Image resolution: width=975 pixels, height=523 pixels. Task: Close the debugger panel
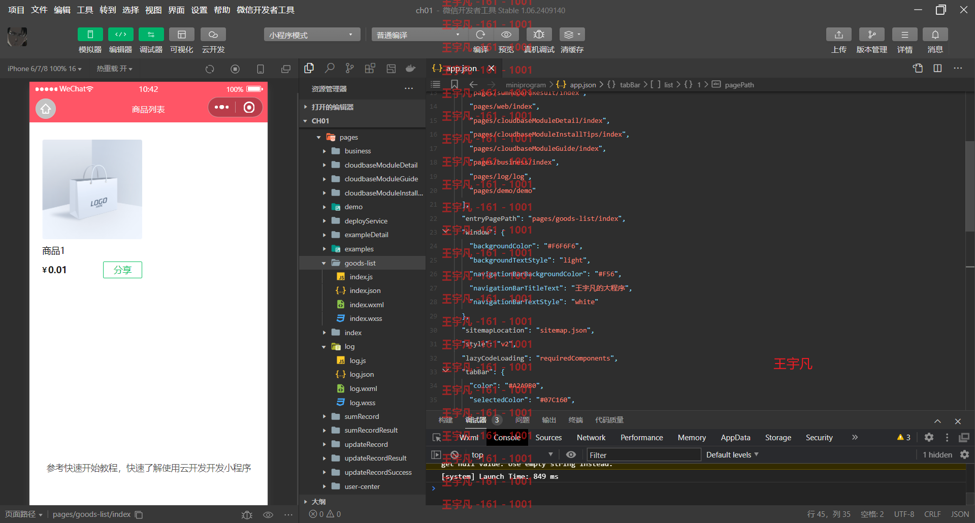click(958, 421)
